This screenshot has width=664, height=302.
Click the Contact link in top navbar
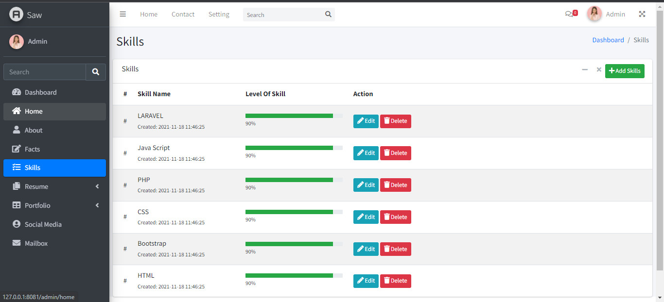click(x=183, y=14)
